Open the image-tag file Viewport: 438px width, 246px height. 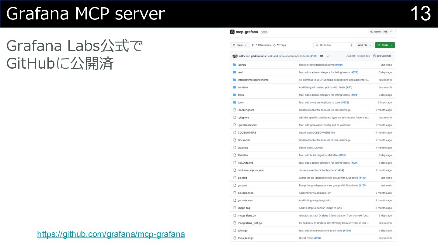coord(244,208)
